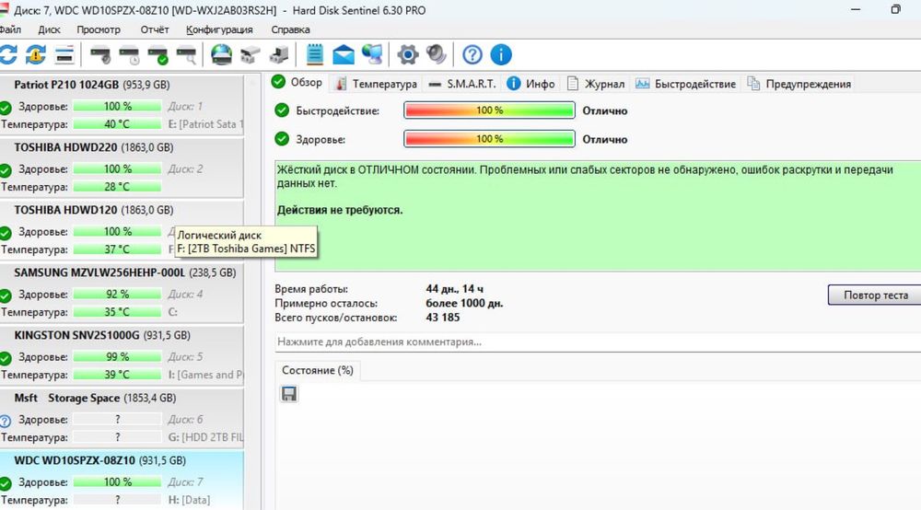Select the SAMSUNG MZVLW256HEHP-000L disk
The image size is (921, 510).
122,292
